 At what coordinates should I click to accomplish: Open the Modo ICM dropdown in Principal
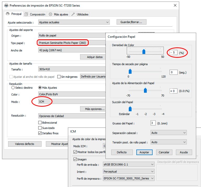pyautogui.click(x=72, y=101)
